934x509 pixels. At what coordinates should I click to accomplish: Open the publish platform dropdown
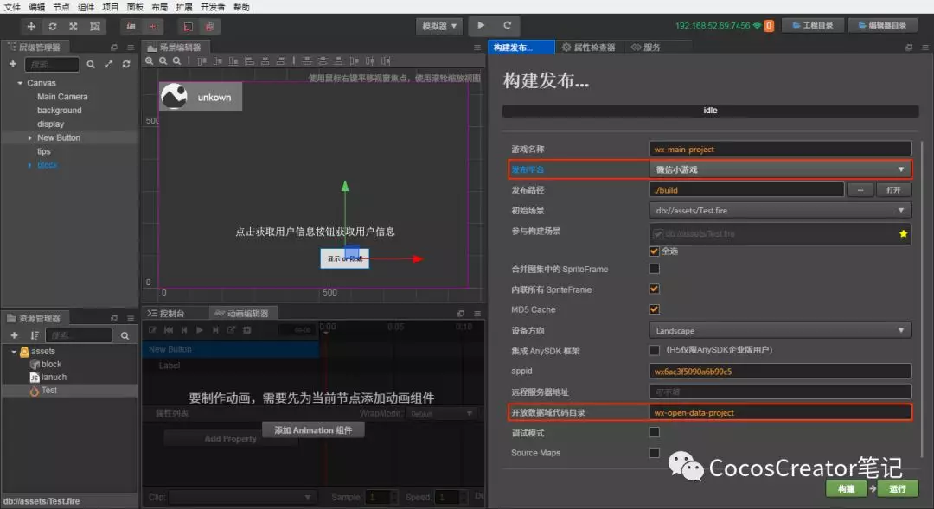[780, 169]
